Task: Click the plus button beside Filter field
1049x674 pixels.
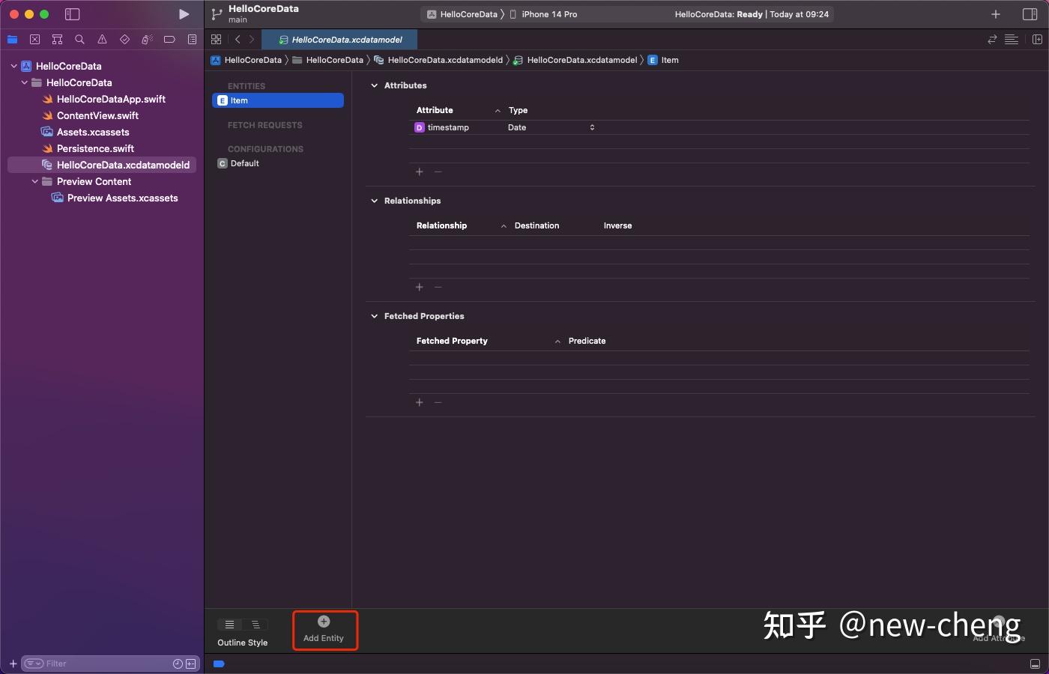Action: tap(13, 664)
